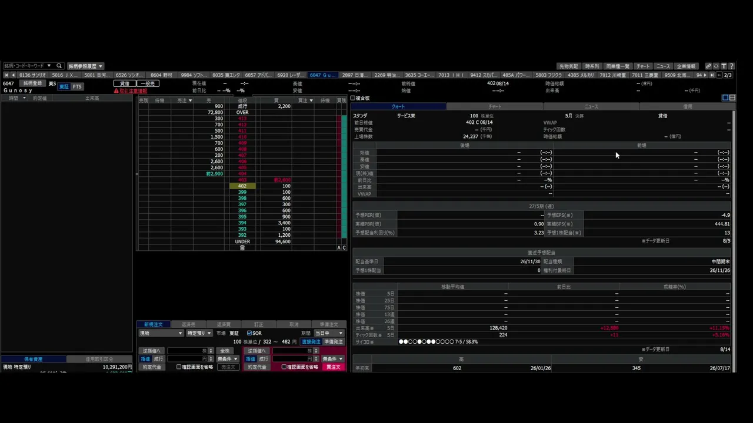
Task: Switch to 信用取引区分 tab
Action: 99,359
